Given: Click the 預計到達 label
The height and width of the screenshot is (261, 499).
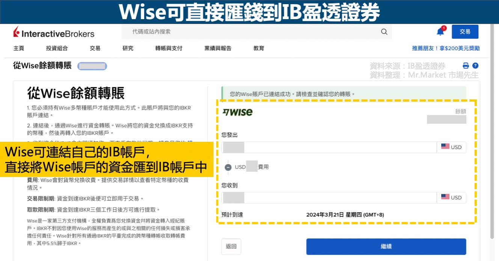Looking at the screenshot, I should coord(232,215).
